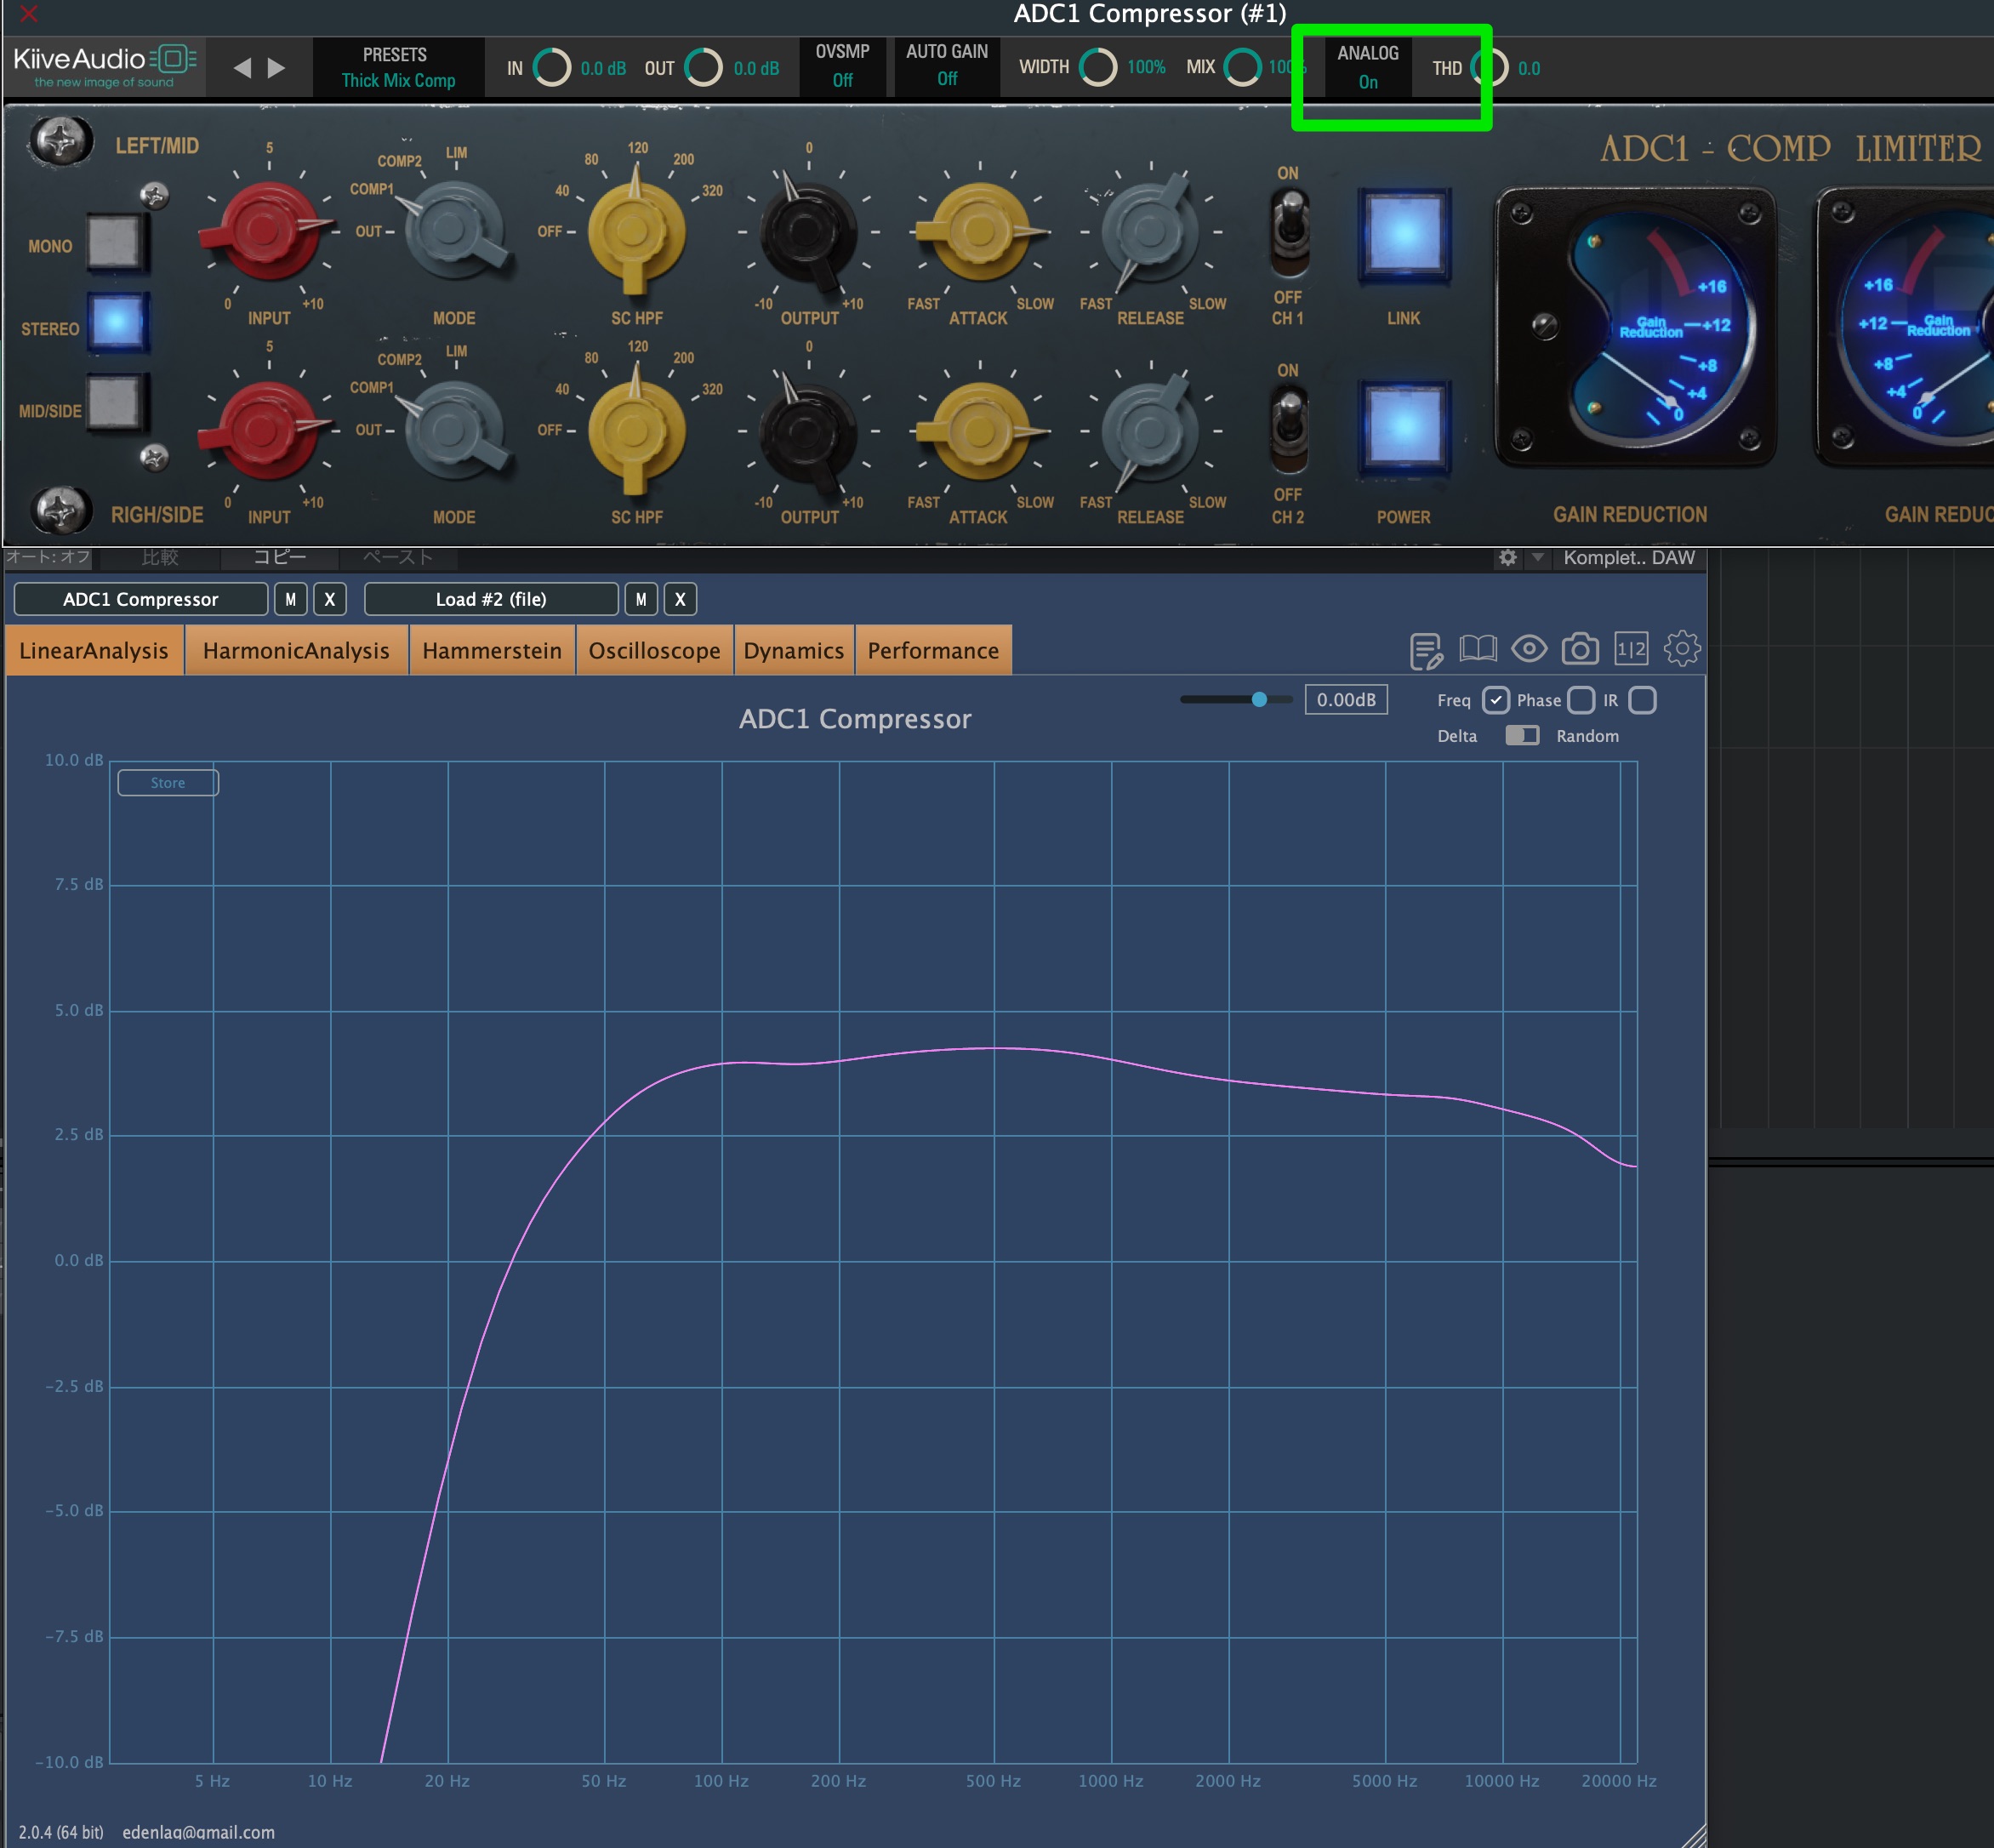
Task: Click next preset right arrow
Action: 276,68
